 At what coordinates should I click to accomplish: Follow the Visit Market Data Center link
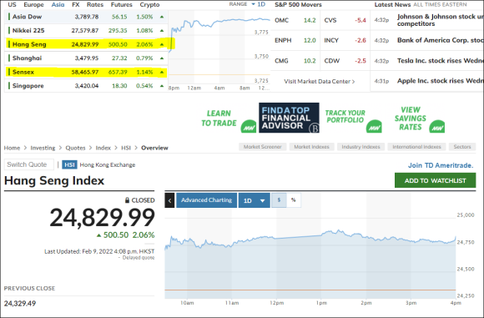tap(319, 82)
